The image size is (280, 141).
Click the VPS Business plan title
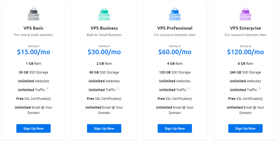(x=104, y=28)
